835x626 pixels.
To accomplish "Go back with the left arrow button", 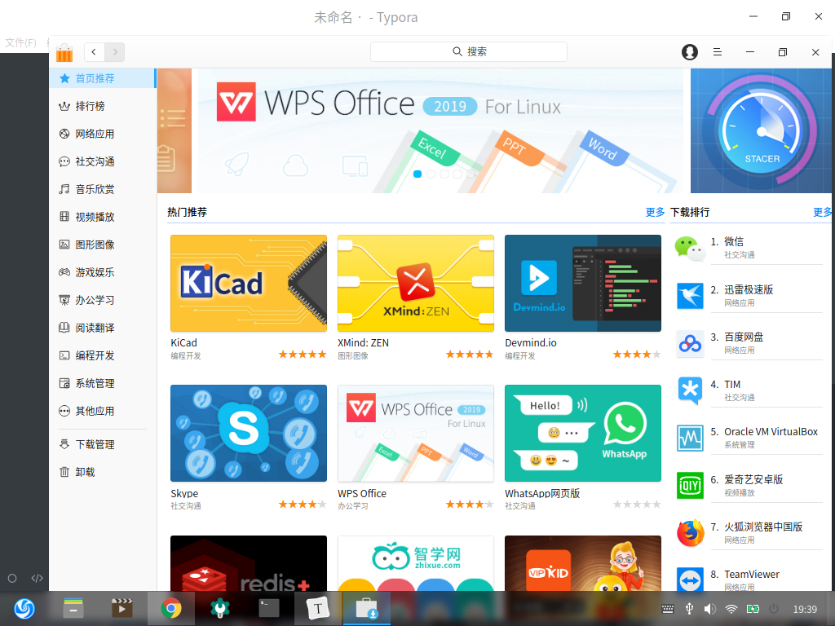I will [x=95, y=52].
